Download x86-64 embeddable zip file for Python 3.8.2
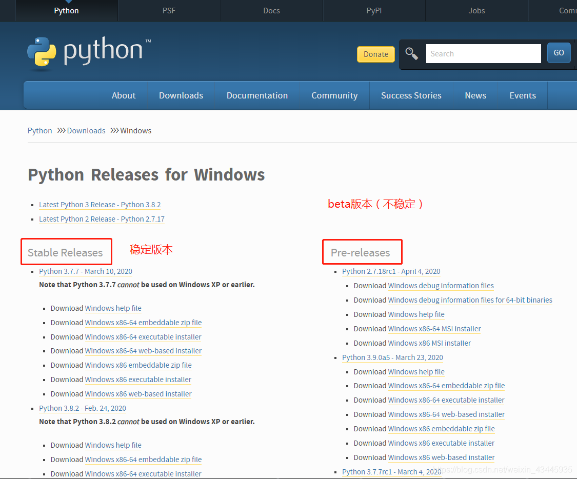Image resolution: width=577 pixels, height=479 pixels. point(143,459)
